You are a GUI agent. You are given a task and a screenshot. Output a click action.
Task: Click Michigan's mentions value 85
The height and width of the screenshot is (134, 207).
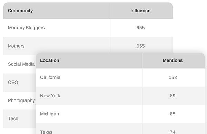[x=173, y=114]
